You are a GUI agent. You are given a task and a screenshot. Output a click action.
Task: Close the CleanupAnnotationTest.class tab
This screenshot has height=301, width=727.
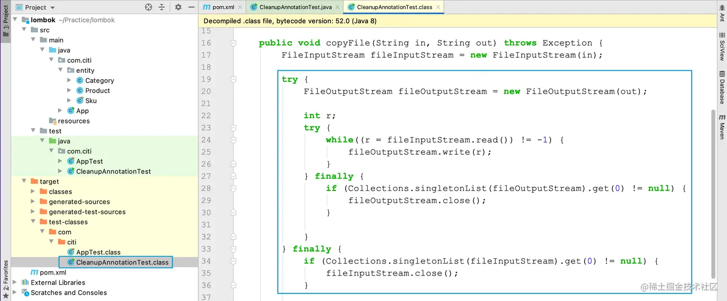[438, 7]
